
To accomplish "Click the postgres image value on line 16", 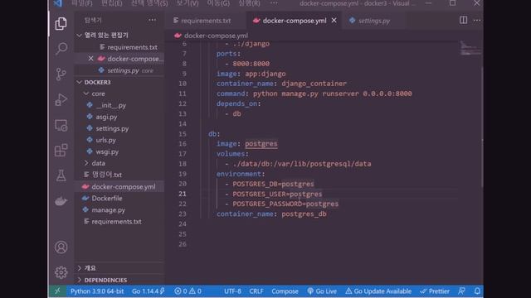I will (x=261, y=143).
